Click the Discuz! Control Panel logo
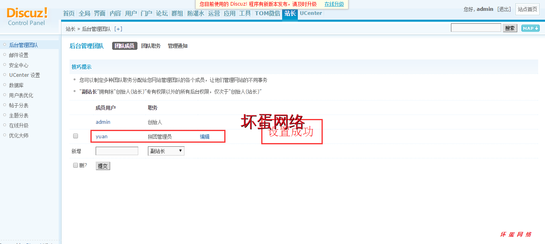545x244 pixels. [27, 16]
